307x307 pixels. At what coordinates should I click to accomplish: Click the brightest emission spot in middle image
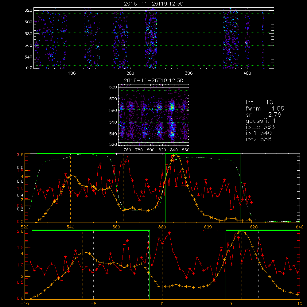point(172,107)
